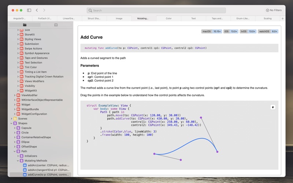
Task: Open the Scaling tab
Action: coord(267,18)
